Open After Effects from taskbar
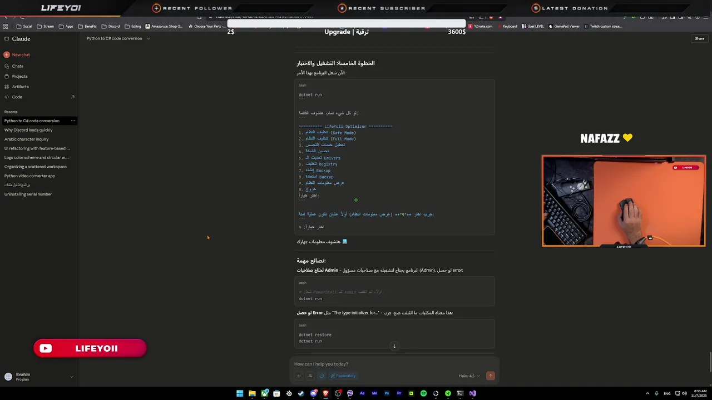 click(x=362, y=393)
